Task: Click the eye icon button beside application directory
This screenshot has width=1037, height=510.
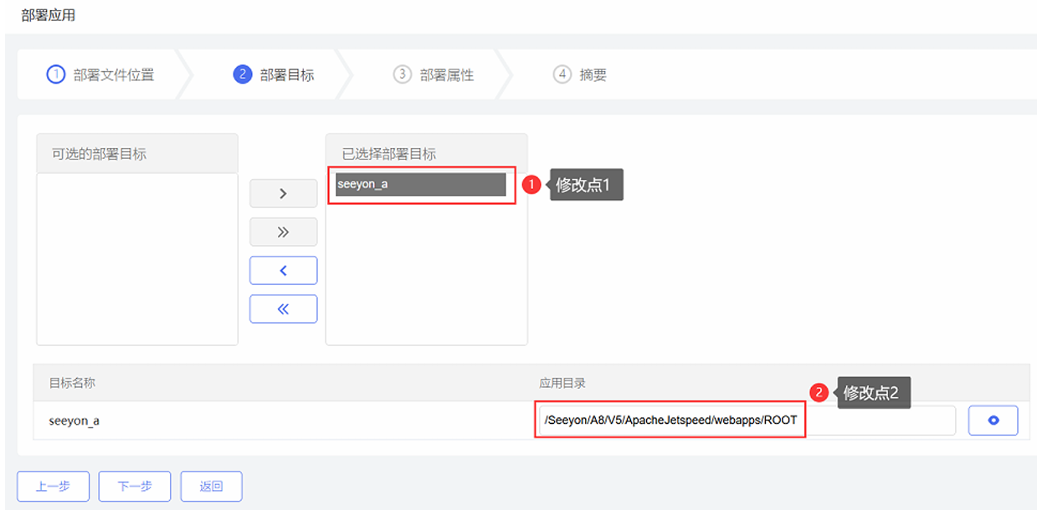Action: (993, 421)
